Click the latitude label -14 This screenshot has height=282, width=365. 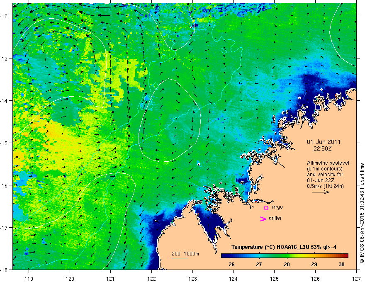pos(5,101)
